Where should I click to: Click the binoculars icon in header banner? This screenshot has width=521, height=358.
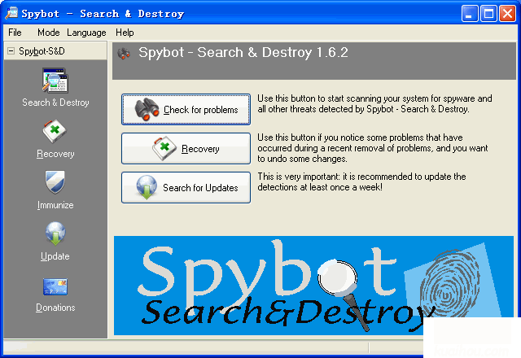(x=124, y=53)
